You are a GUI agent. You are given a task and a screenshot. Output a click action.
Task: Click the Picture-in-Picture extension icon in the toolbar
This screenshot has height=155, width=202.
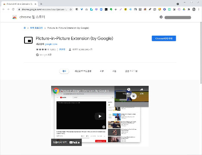174,9
